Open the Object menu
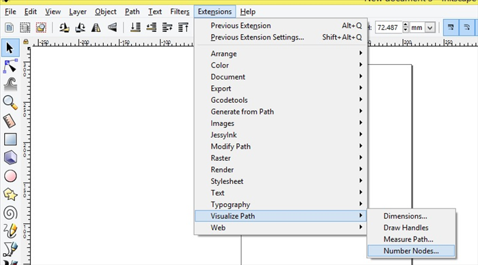Image resolution: width=478 pixels, height=265 pixels. (105, 12)
